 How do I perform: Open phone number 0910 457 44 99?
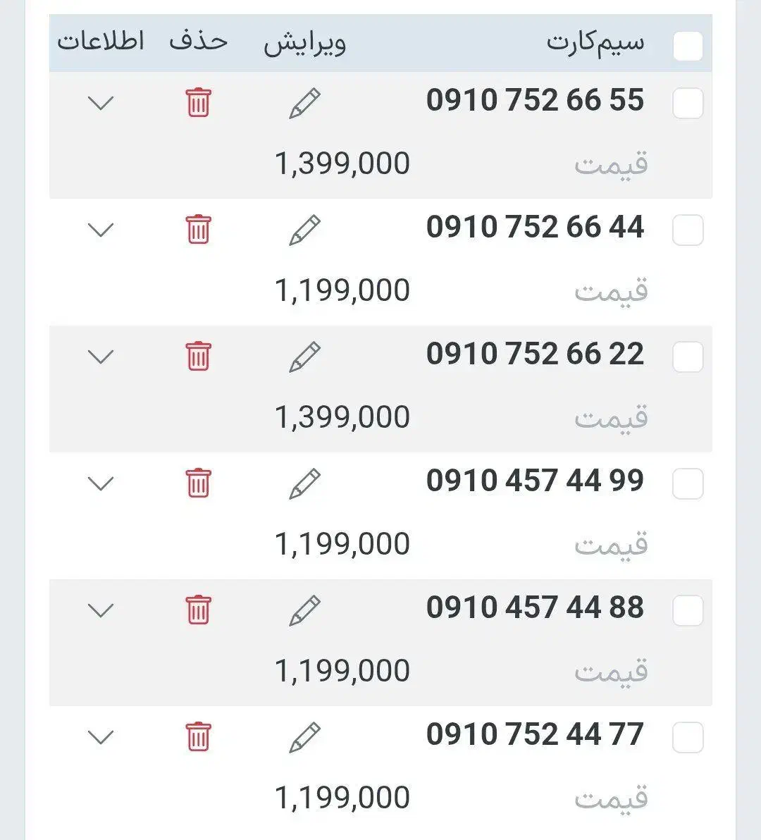click(x=535, y=481)
